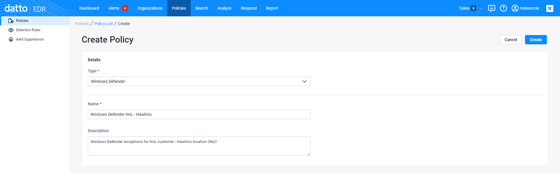This screenshot has height=173, width=560.
Task: Open the help question mark icon
Action: [x=503, y=8]
